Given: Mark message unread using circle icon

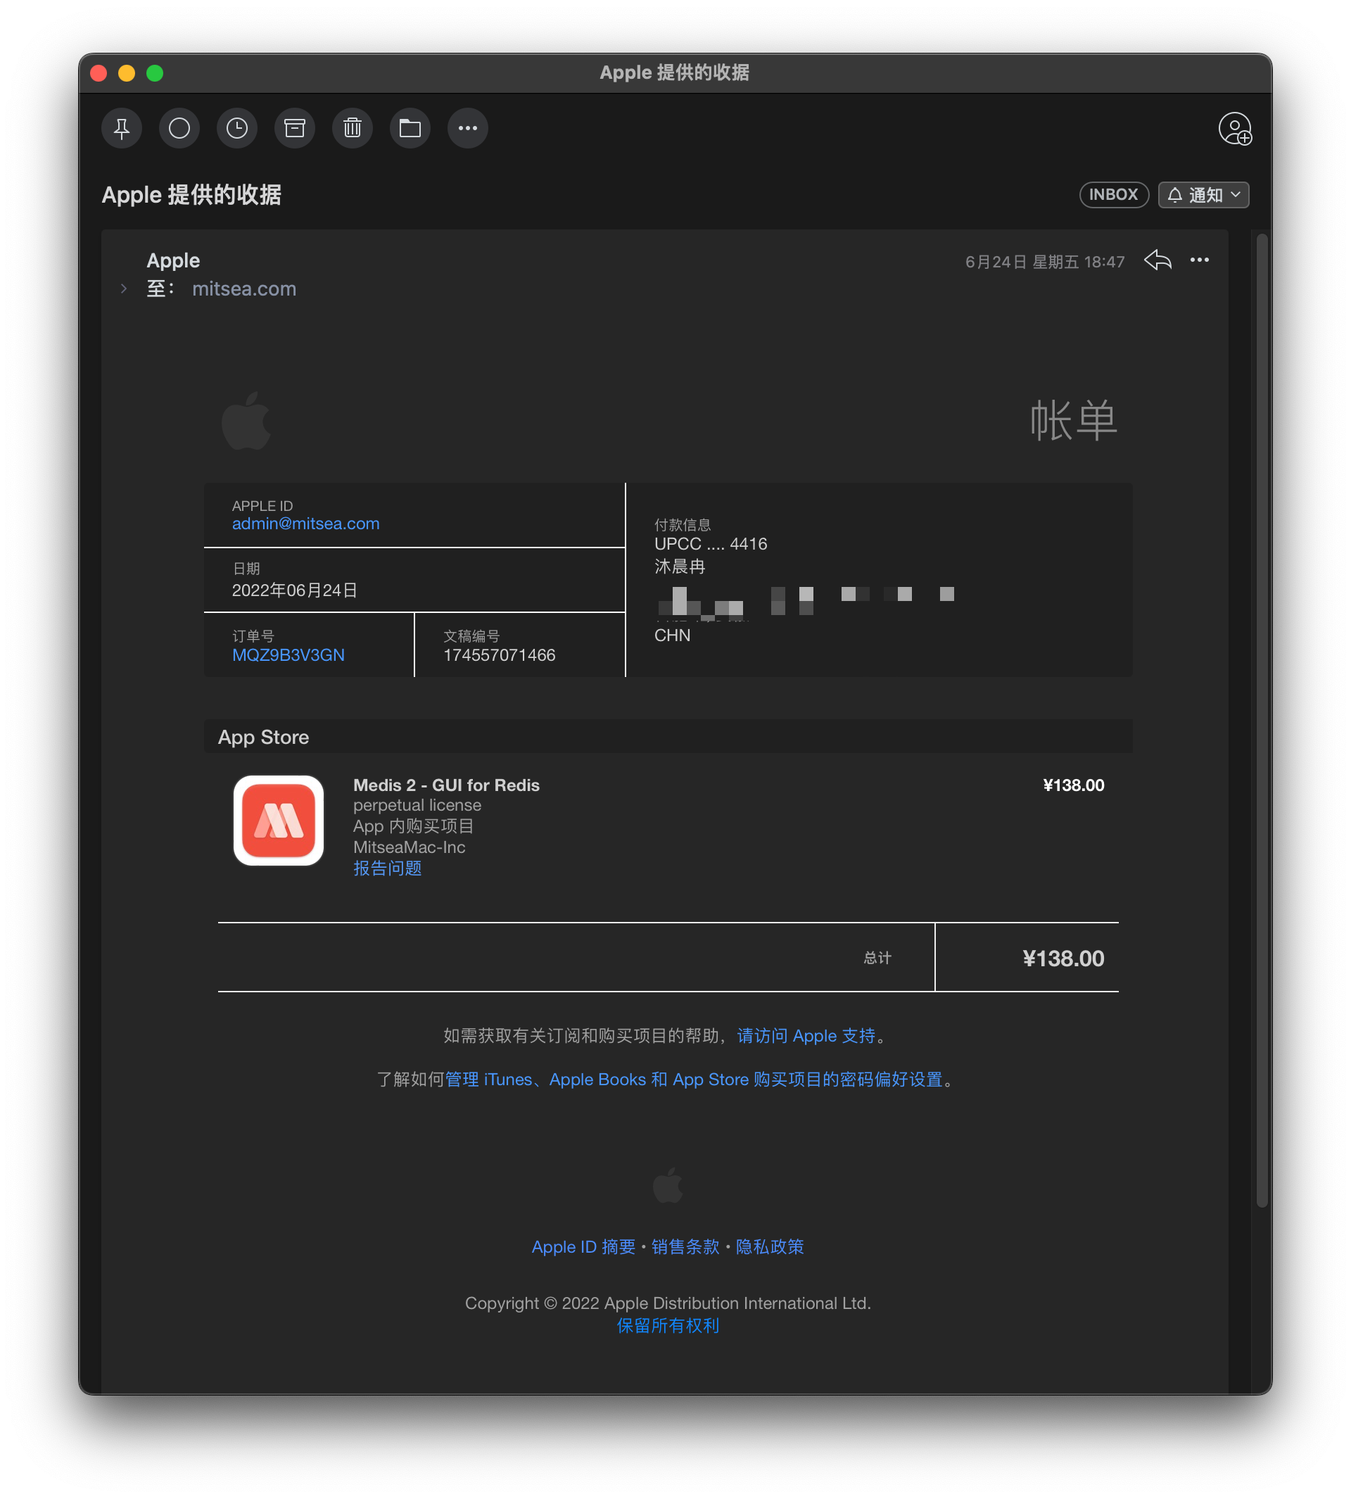Looking at the screenshot, I should 179,129.
